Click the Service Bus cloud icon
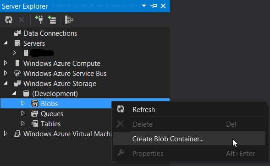 [17, 73]
